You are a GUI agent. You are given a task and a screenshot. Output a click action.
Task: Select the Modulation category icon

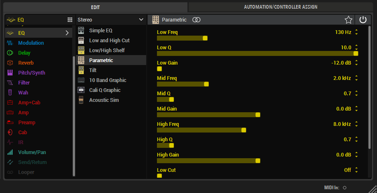(x=10, y=43)
